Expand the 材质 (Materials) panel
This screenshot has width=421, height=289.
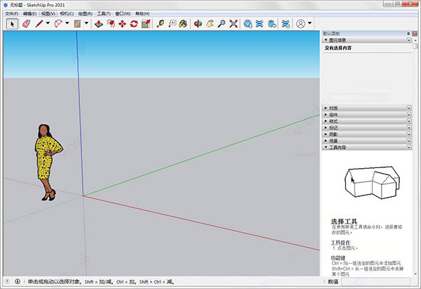click(367, 108)
